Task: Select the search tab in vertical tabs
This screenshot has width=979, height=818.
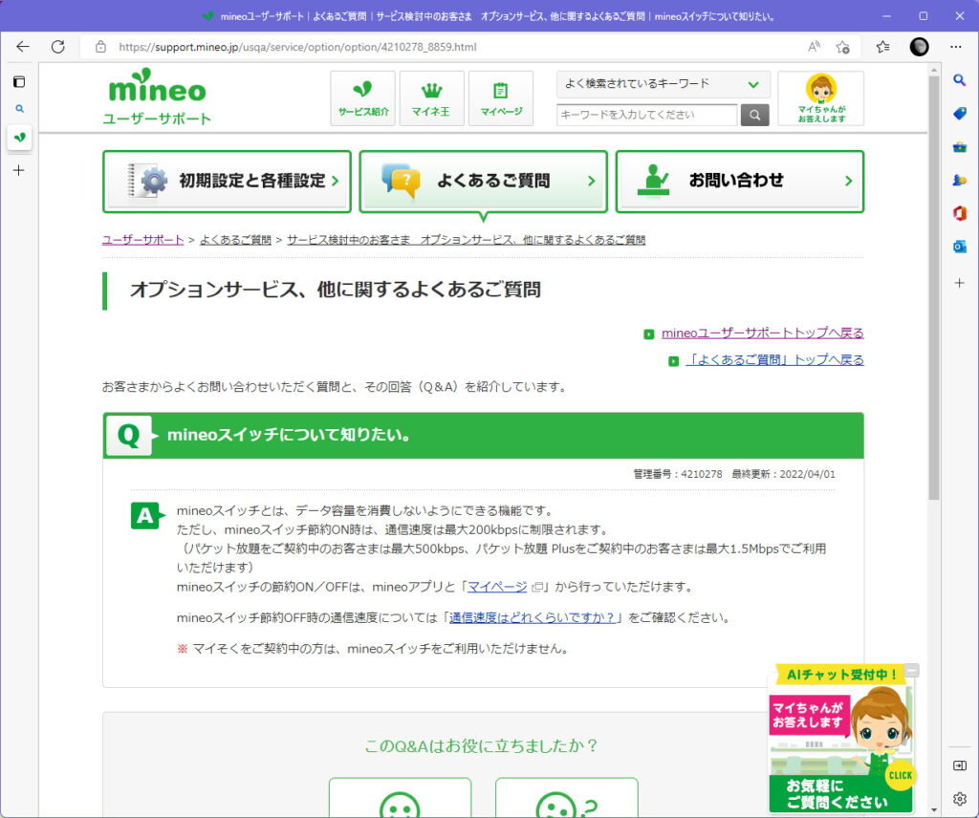Action: point(19,109)
